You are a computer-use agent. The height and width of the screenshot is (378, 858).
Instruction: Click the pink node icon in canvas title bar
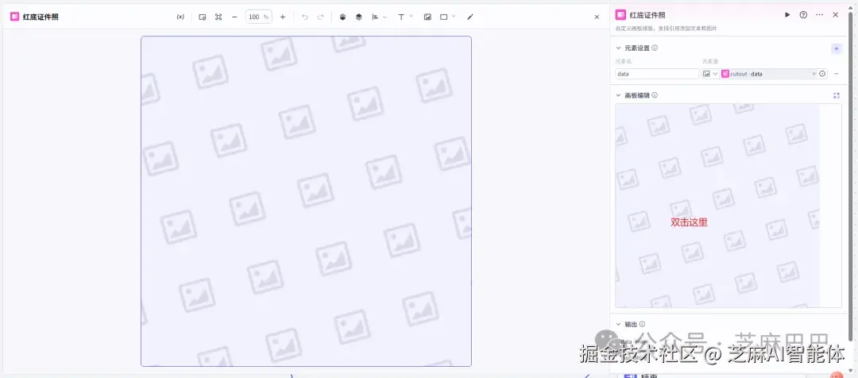point(15,17)
